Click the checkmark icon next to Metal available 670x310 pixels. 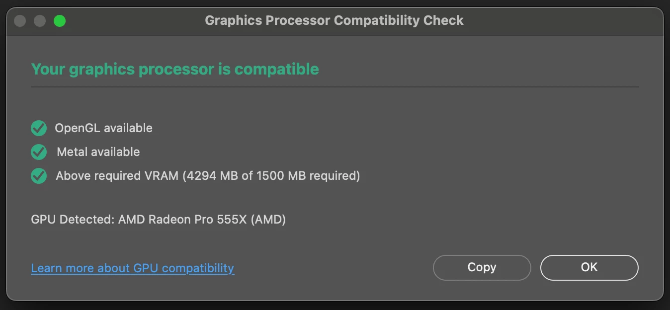coord(39,152)
